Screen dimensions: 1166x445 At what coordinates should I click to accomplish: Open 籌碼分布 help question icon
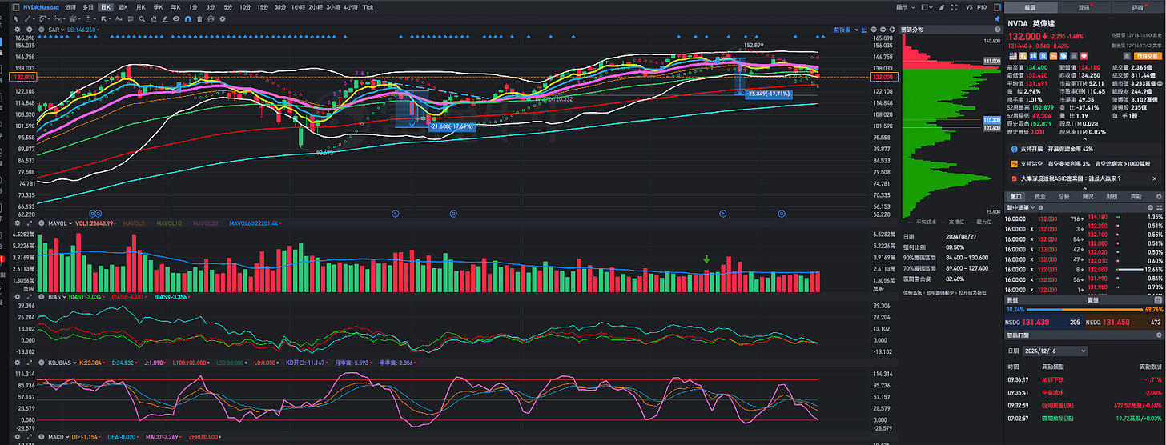pyautogui.click(x=997, y=30)
